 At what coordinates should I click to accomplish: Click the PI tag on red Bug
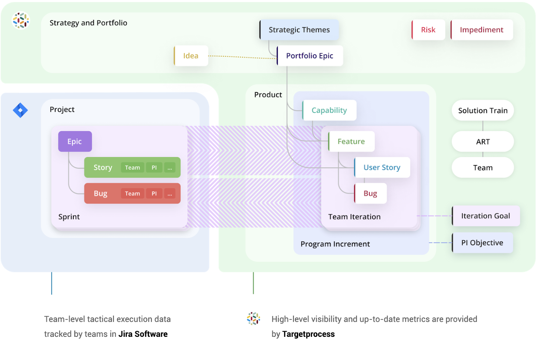[x=154, y=193]
